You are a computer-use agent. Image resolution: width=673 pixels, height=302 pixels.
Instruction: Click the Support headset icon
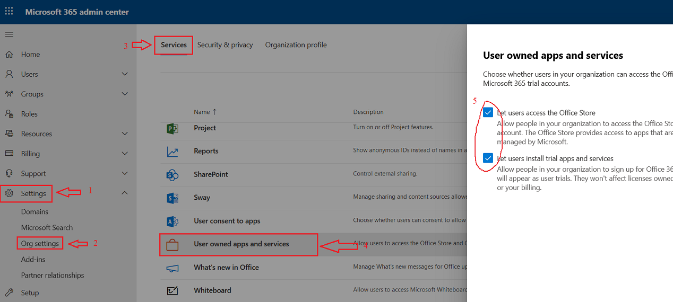(x=9, y=173)
